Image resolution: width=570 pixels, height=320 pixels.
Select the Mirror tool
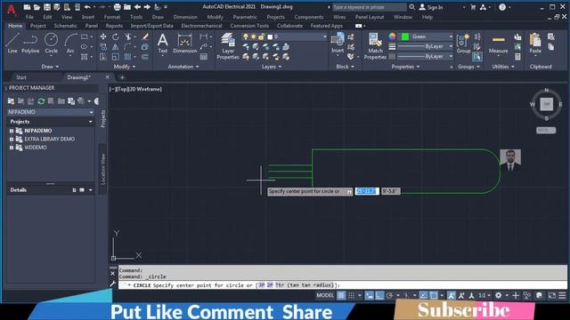pyautogui.click(x=115, y=47)
